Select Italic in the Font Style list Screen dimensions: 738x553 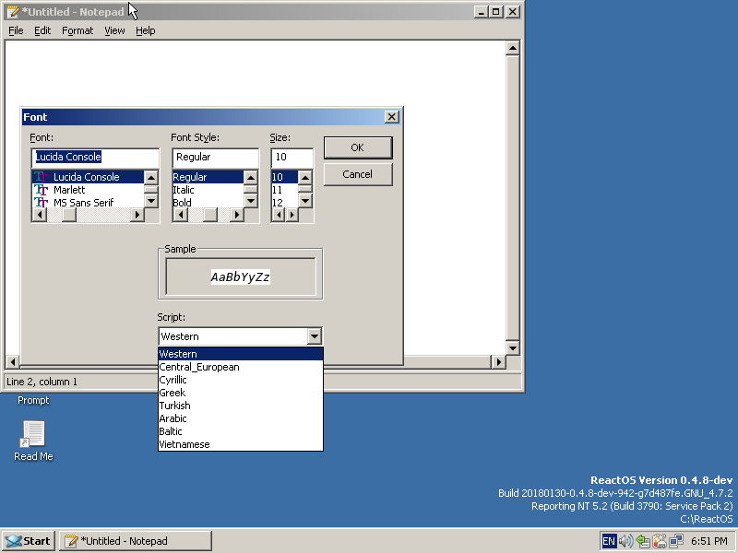(x=184, y=190)
